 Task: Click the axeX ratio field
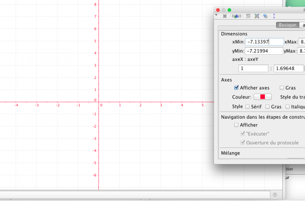pos(253,69)
